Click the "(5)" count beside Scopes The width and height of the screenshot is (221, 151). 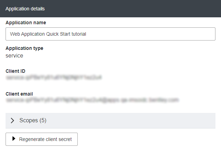pos(43,121)
